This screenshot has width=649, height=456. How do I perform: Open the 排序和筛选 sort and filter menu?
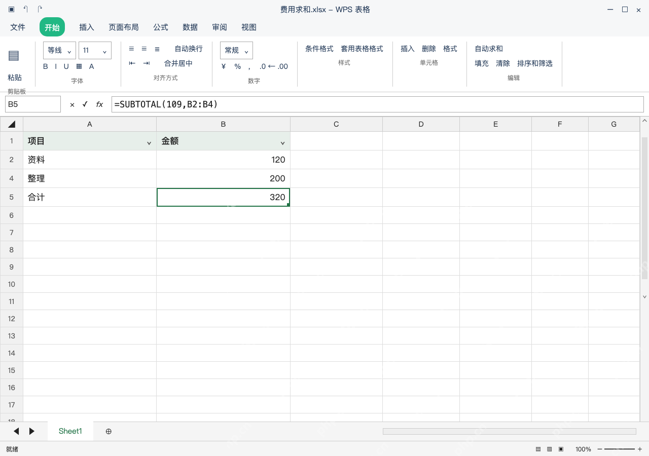point(535,63)
